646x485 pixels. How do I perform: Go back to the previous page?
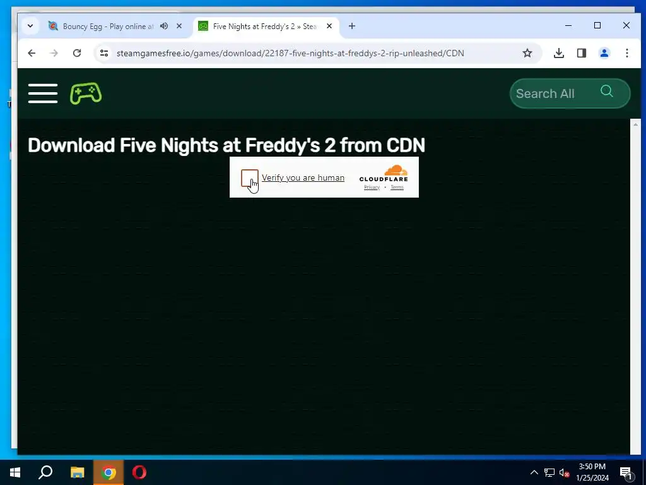[x=32, y=53]
